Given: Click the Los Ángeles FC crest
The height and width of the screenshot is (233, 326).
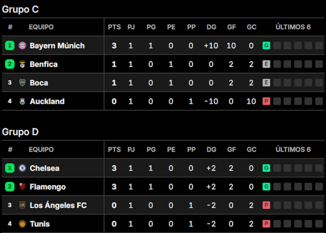Looking at the screenshot, I should (x=22, y=205).
